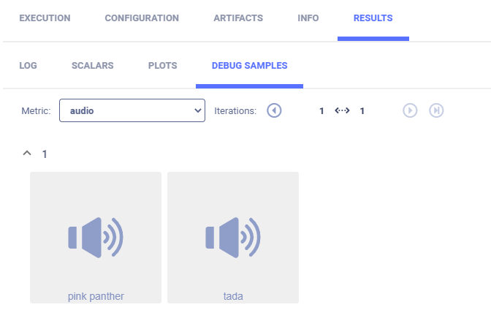Click the pink panther speaker icon
This screenshot has height=321, width=491.
(96, 237)
